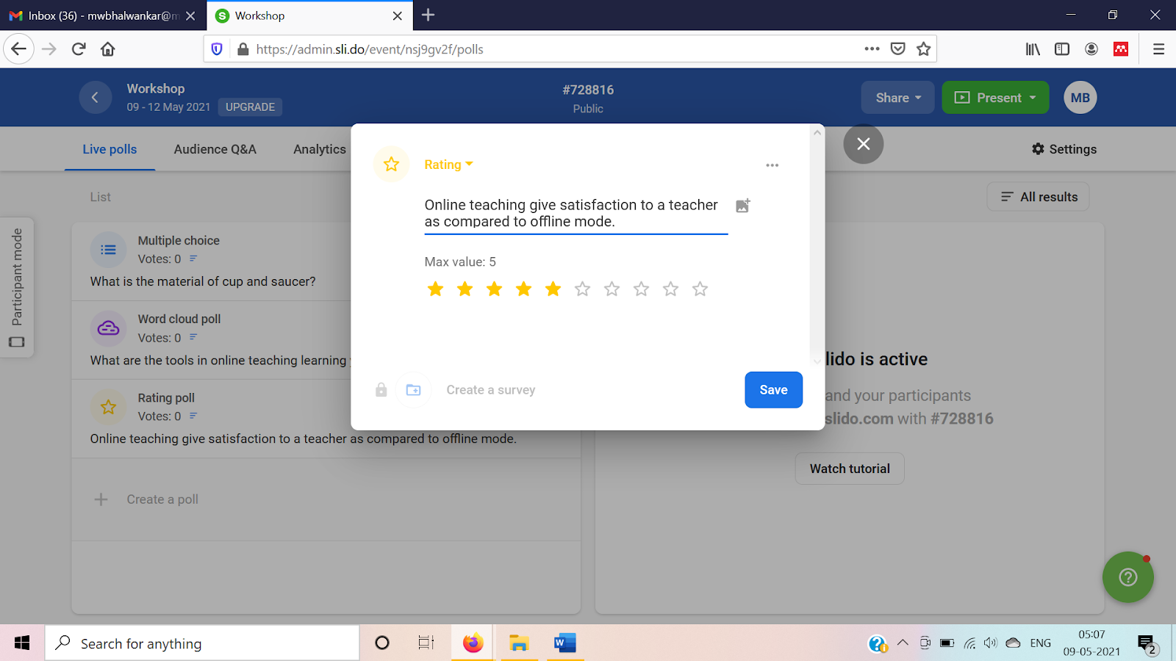Open Slido Settings with the gear
This screenshot has width=1176, height=661.
pos(1064,149)
